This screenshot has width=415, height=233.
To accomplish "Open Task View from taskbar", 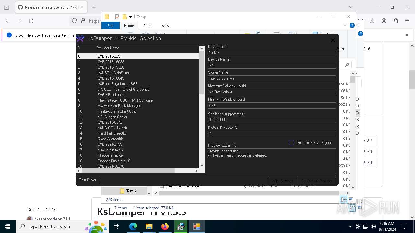I will pos(117,227).
